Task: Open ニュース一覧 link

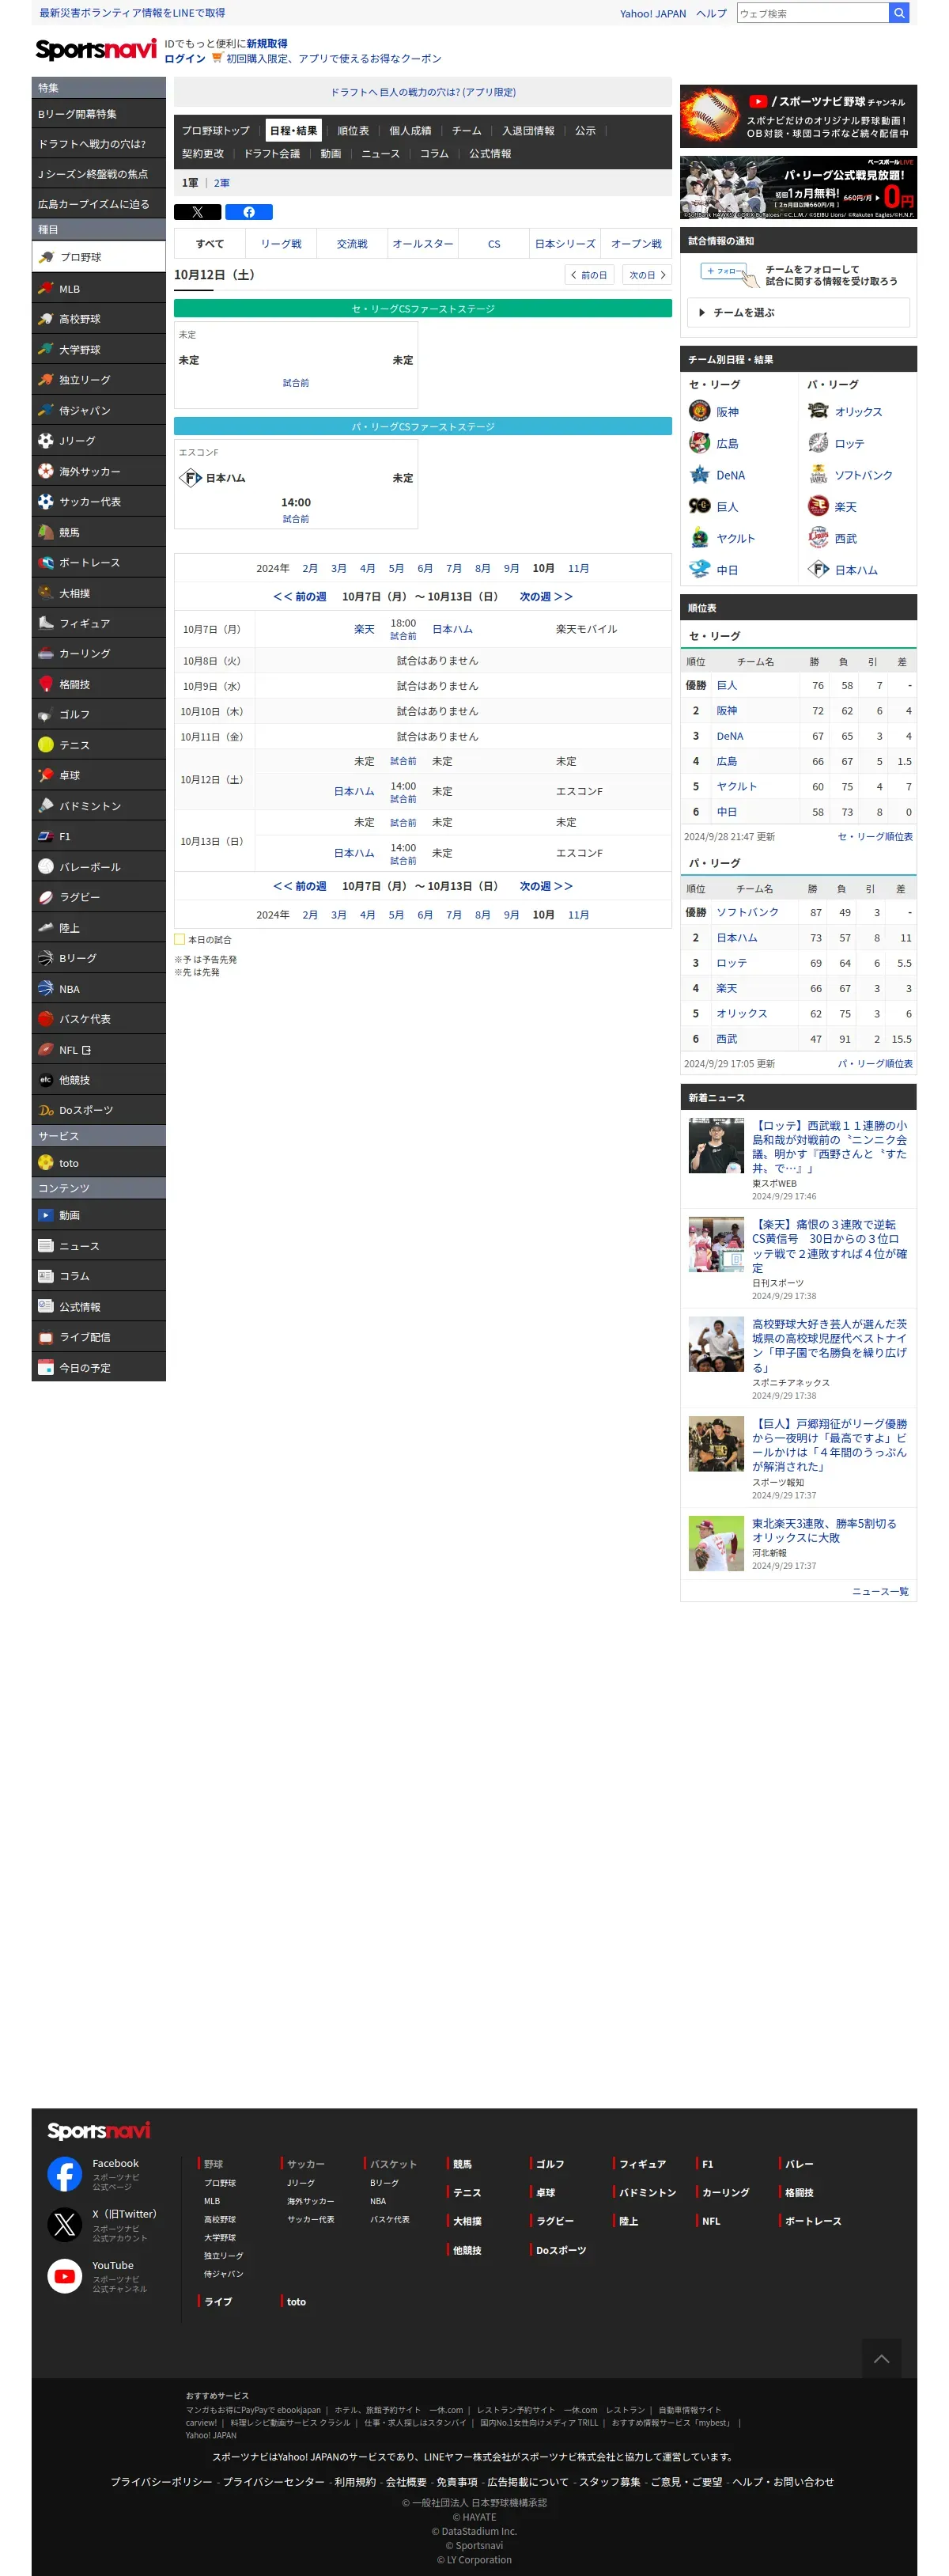Action: point(880,1590)
